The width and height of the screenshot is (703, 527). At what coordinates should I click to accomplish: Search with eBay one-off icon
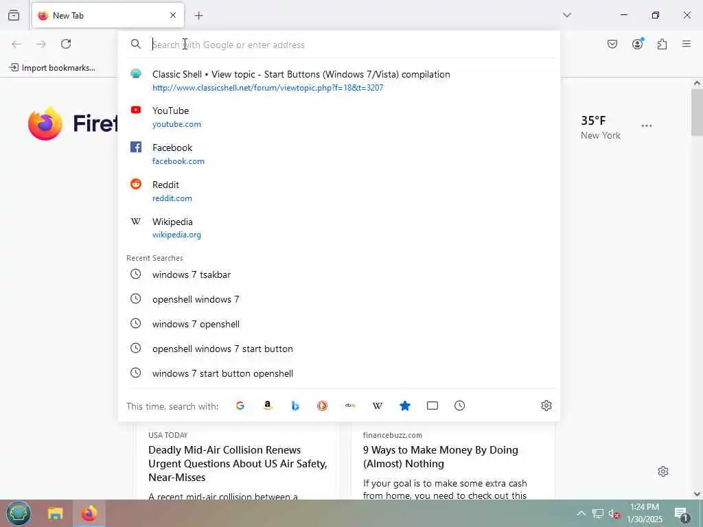click(350, 406)
